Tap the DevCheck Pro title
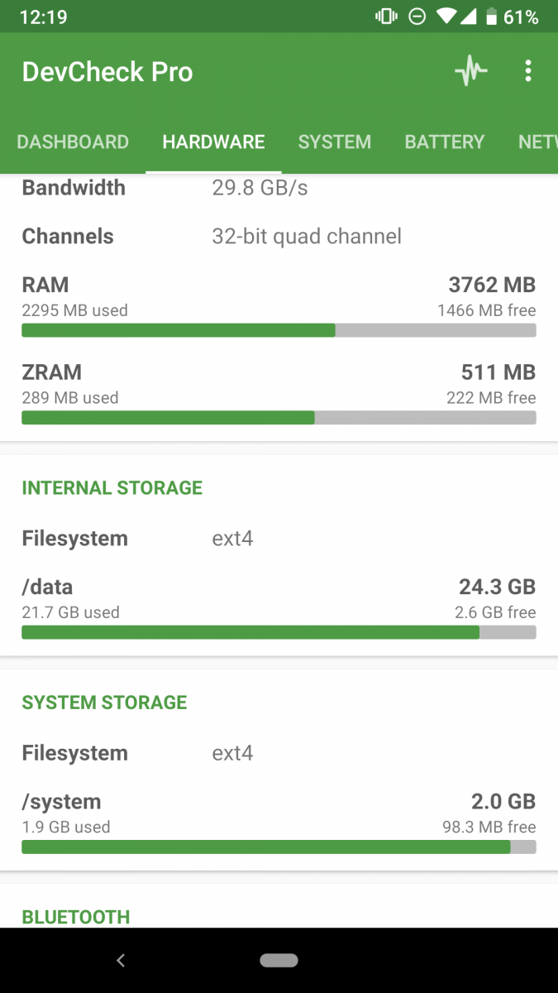 tap(107, 72)
